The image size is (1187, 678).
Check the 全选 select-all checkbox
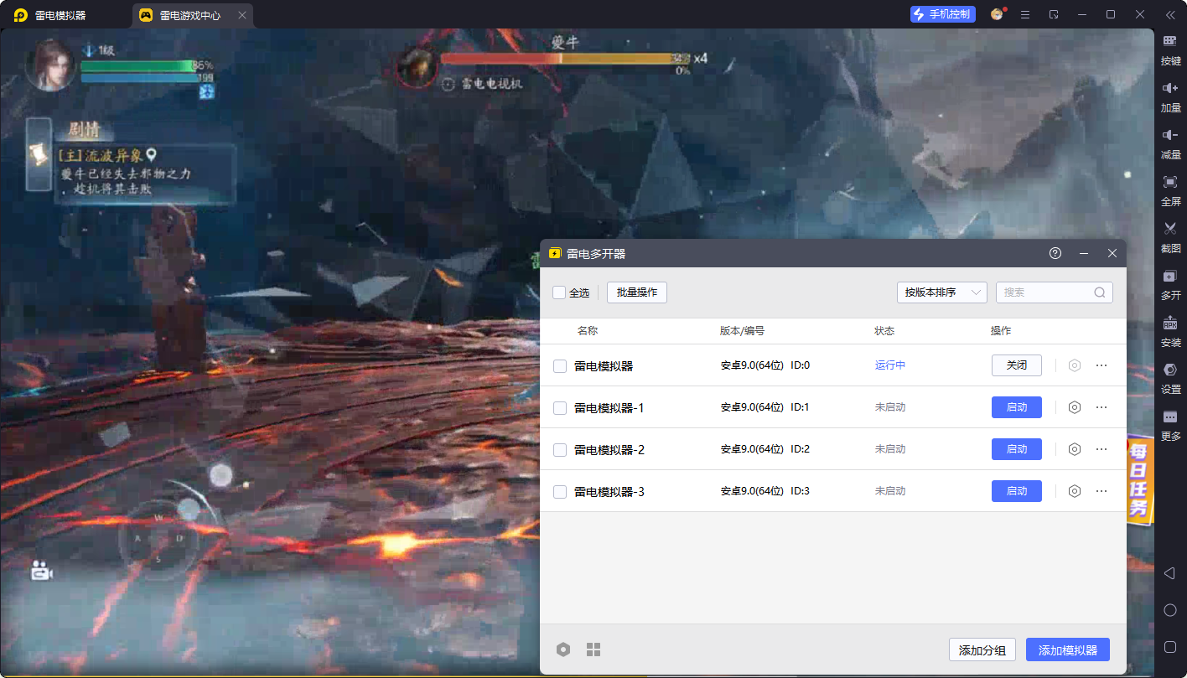559,292
